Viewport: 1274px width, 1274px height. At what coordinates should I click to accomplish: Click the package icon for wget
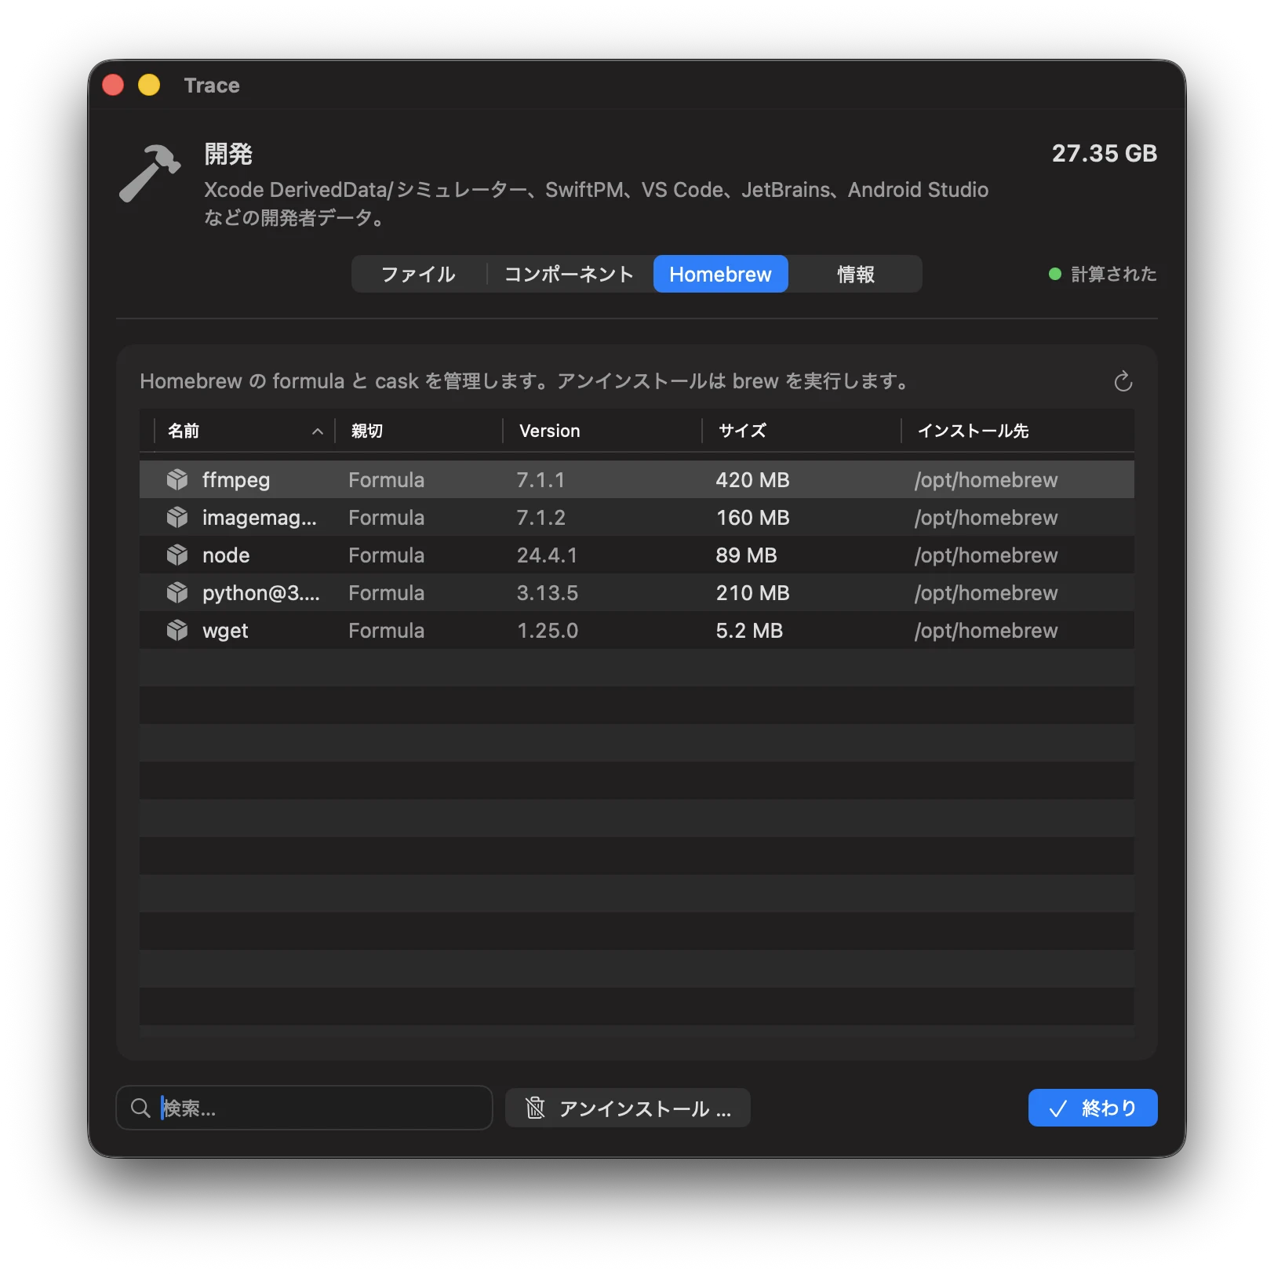[177, 630]
